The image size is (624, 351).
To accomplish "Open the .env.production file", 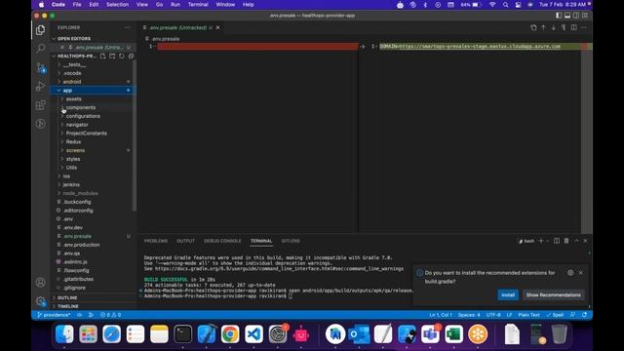I will coord(93,245).
